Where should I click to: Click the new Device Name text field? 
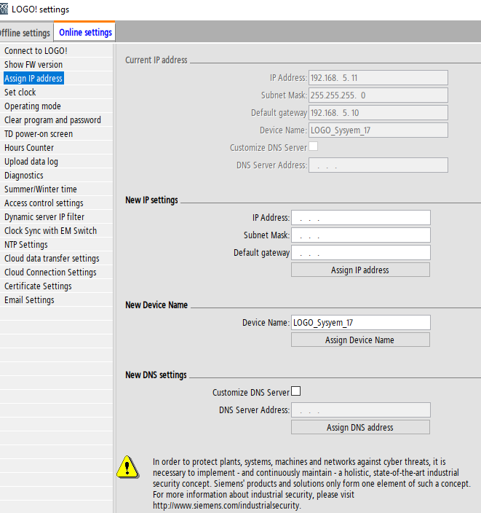tap(360, 322)
